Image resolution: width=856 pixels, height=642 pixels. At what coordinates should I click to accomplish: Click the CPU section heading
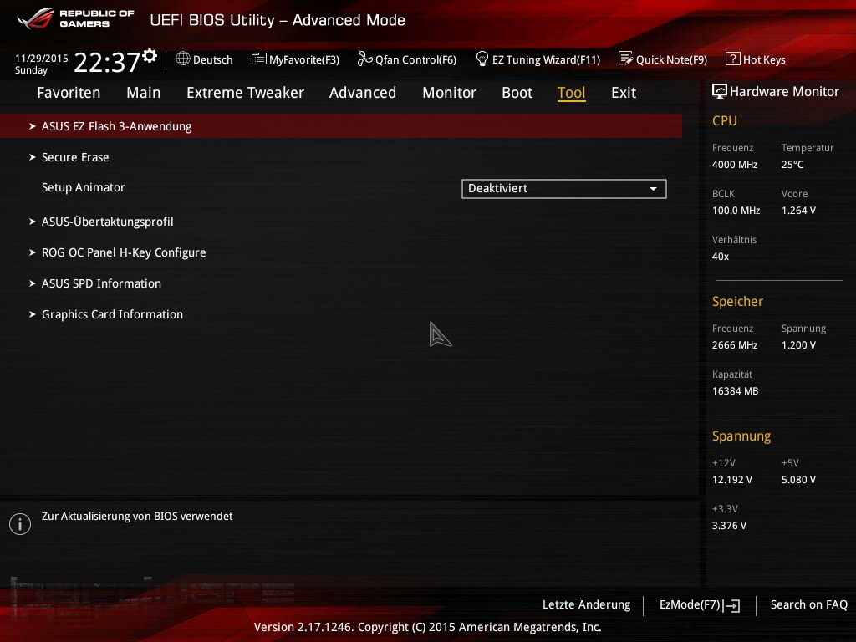pyautogui.click(x=725, y=120)
